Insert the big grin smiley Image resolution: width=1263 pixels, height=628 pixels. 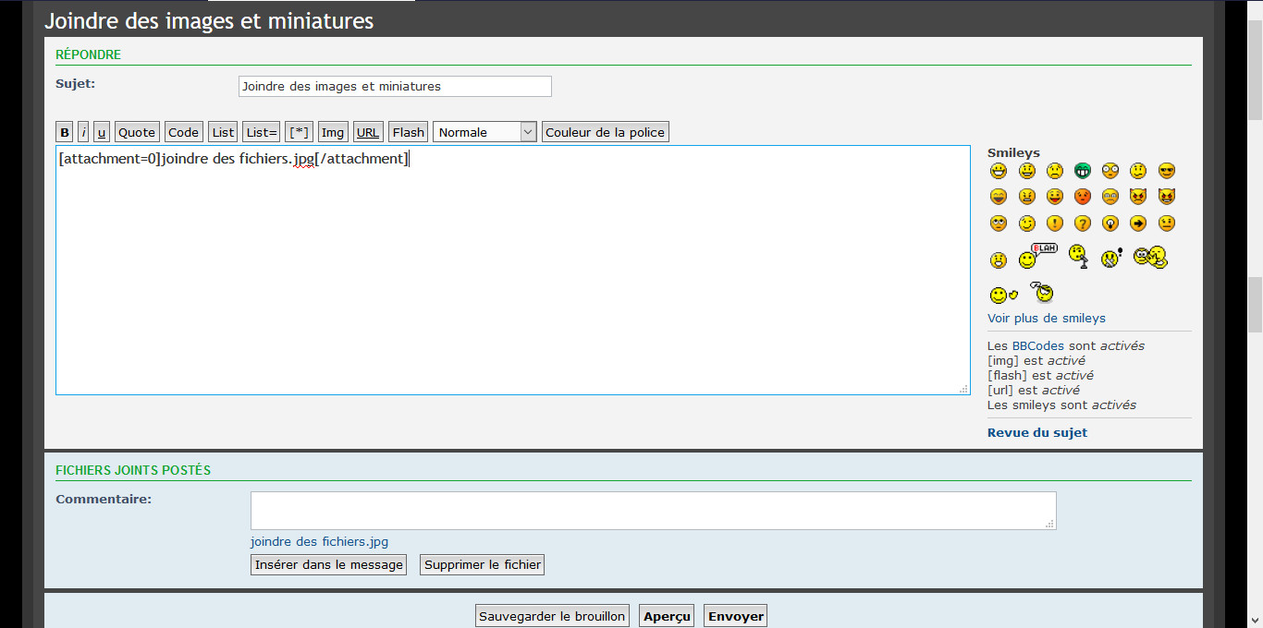pyautogui.click(x=999, y=171)
